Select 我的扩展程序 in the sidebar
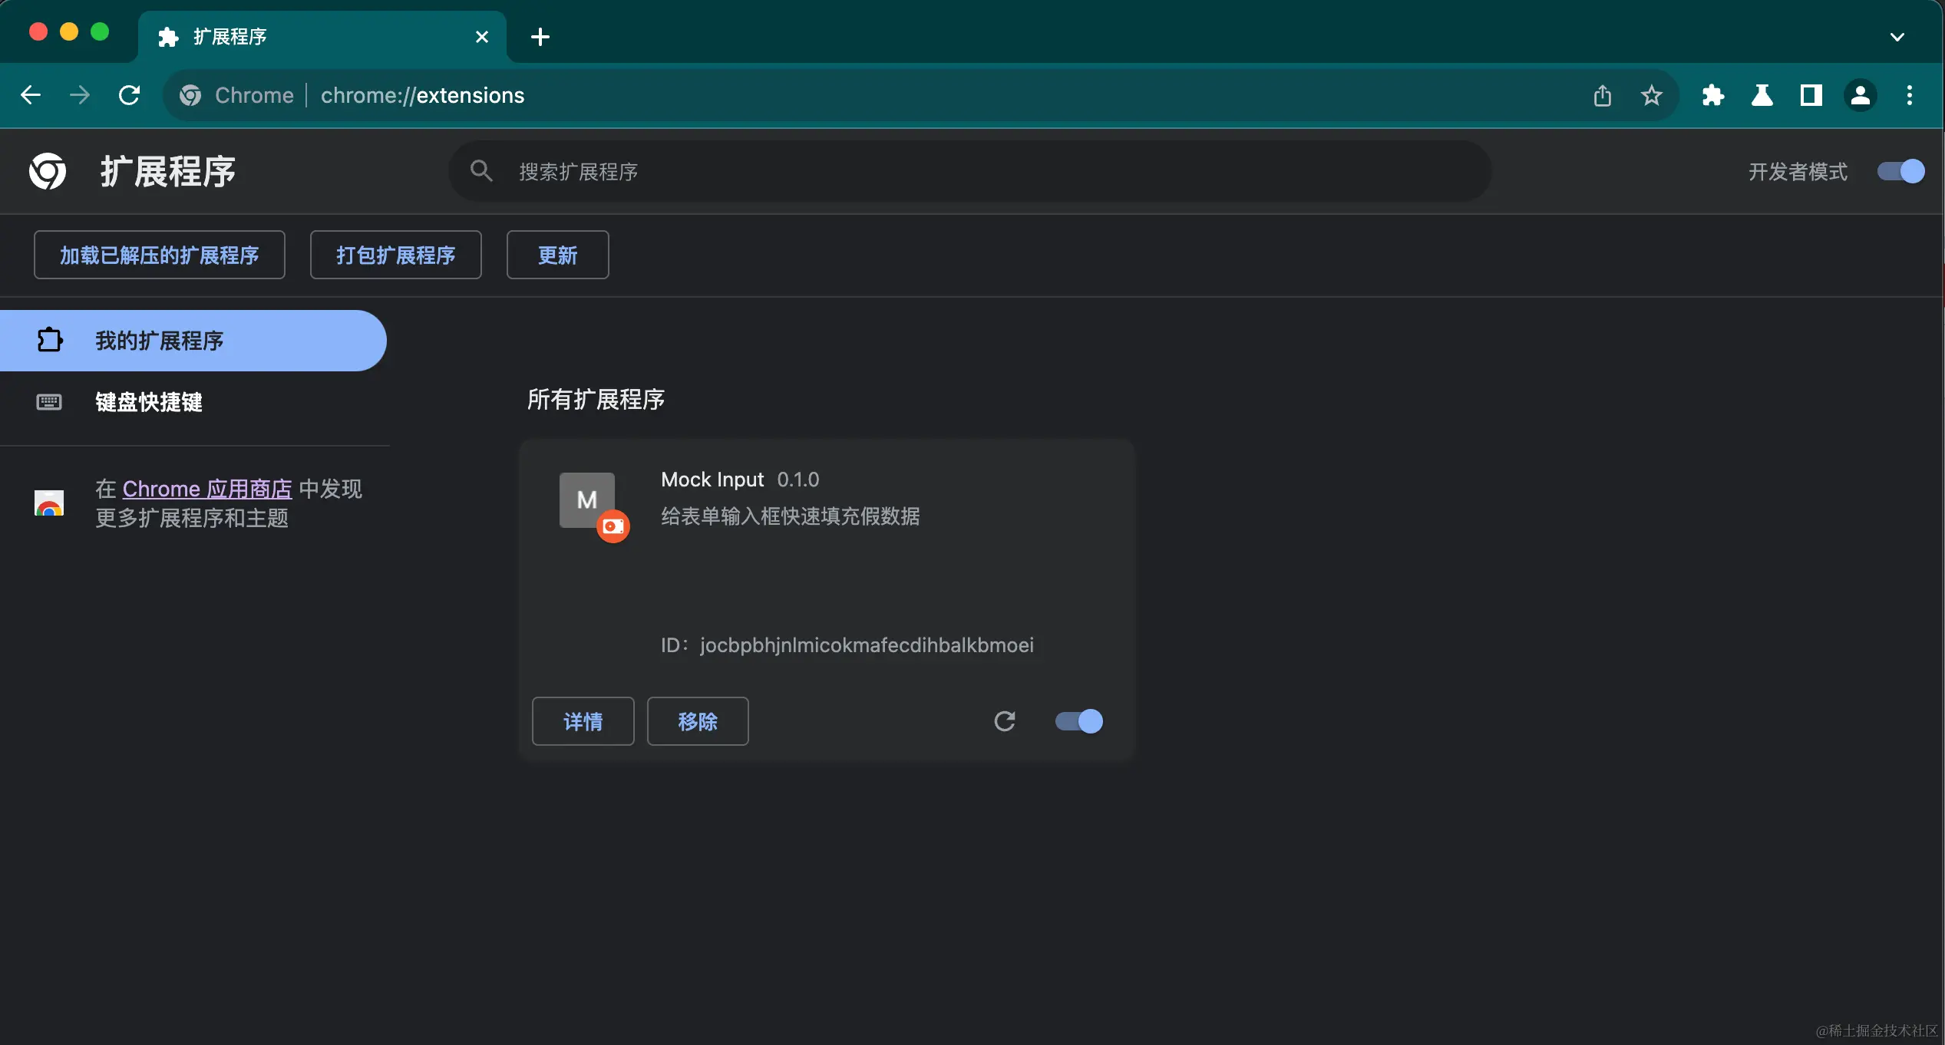The height and width of the screenshot is (1045, 1945). point(192,341)
